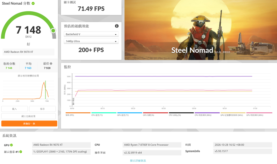Open the 顯示詳細資訊 link
This screenshot has height=164, width=277.
[x=138, y=161]
